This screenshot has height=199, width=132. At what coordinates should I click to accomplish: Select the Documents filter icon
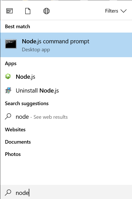[28, 11]
